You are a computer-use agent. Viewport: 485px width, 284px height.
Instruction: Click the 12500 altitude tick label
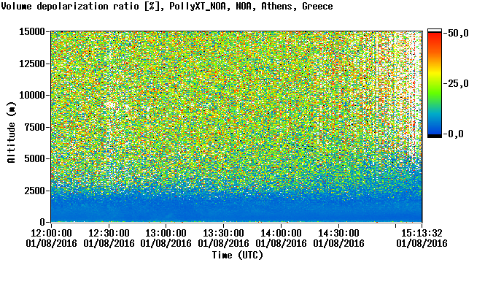click(x=32, y=64)
